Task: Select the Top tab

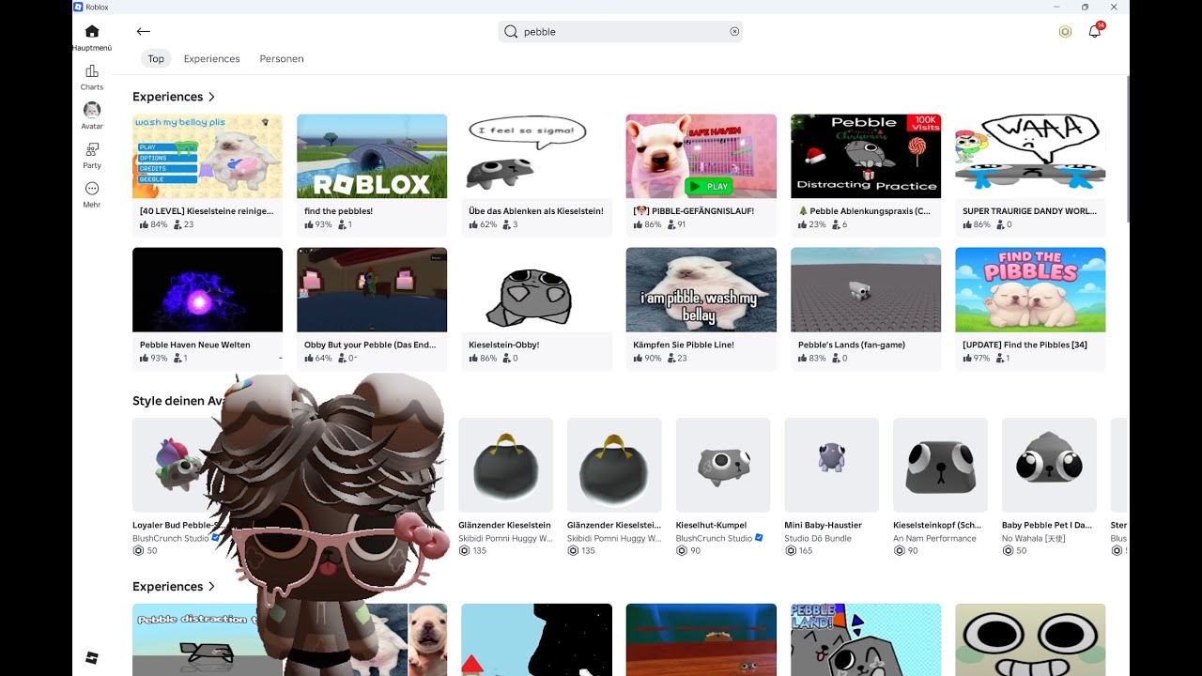Action: pos(156,58)
